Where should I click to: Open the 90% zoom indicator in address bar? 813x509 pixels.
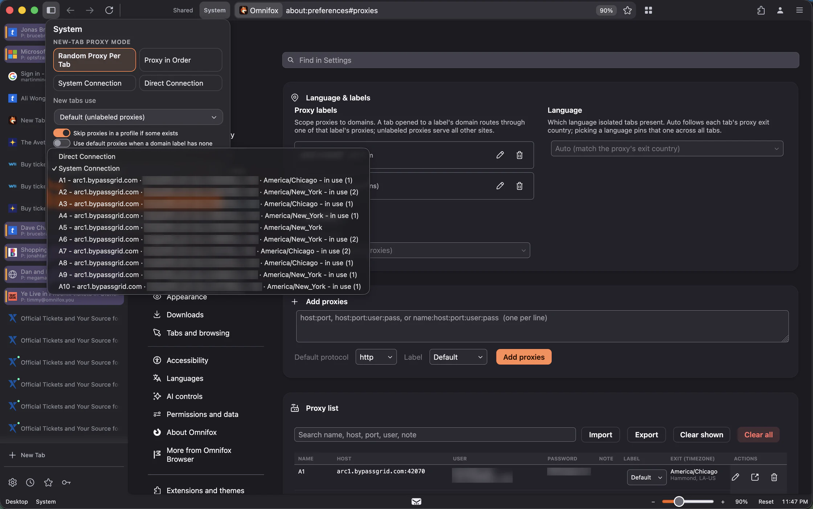click(606, 10)
